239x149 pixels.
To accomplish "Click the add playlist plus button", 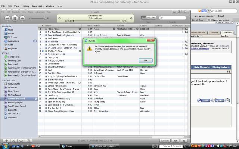I will (7, 141).
